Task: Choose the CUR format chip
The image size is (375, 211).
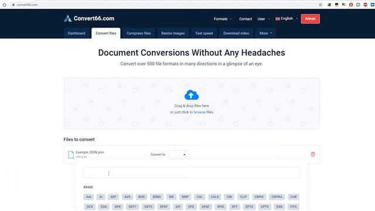Action: pyautogui.click(x=294, y=197)
